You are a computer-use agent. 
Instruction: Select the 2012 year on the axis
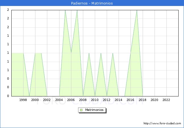pyautogui.click(x=107, y=100)
